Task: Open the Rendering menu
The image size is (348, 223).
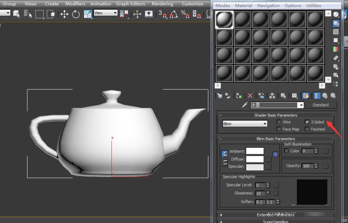Action: click(x=162, y=4)
